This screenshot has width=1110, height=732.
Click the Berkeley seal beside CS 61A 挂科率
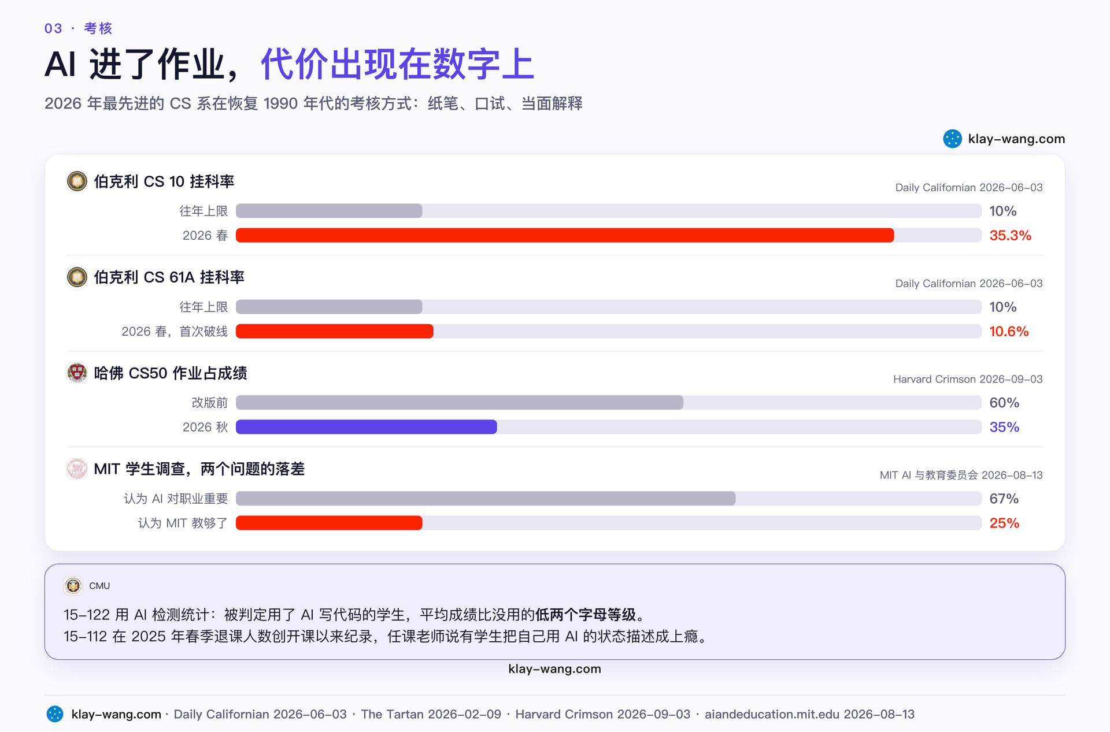(x=77, y=277)
